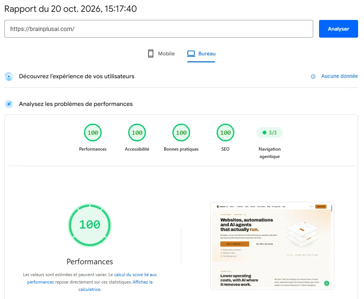
Task: Open the Aucune donnée link
Action: (339, 76)
